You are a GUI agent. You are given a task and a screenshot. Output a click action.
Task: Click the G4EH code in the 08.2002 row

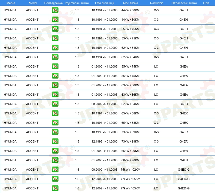[184, 104]
